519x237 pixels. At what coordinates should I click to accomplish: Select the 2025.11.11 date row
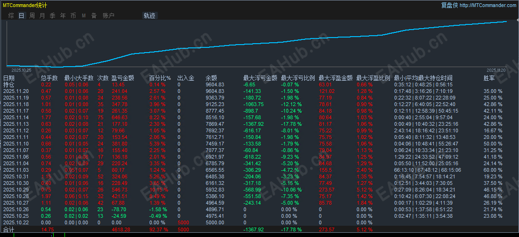click(16, 137)
